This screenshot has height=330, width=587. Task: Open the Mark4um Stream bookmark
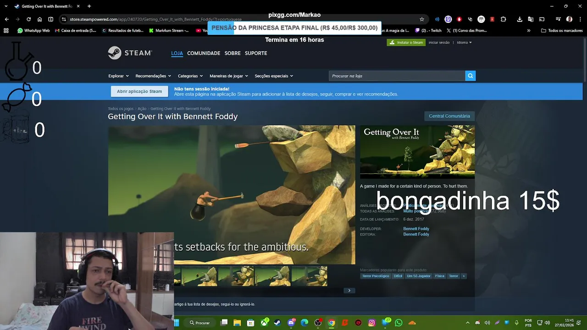169,31
